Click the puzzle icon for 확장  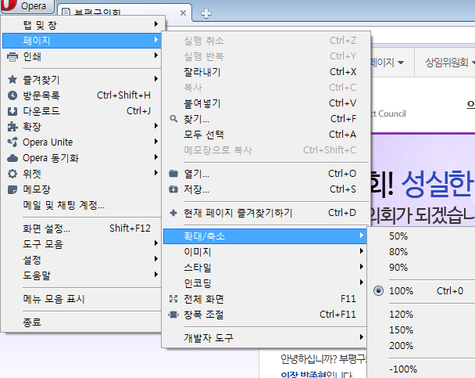(12, 127)
